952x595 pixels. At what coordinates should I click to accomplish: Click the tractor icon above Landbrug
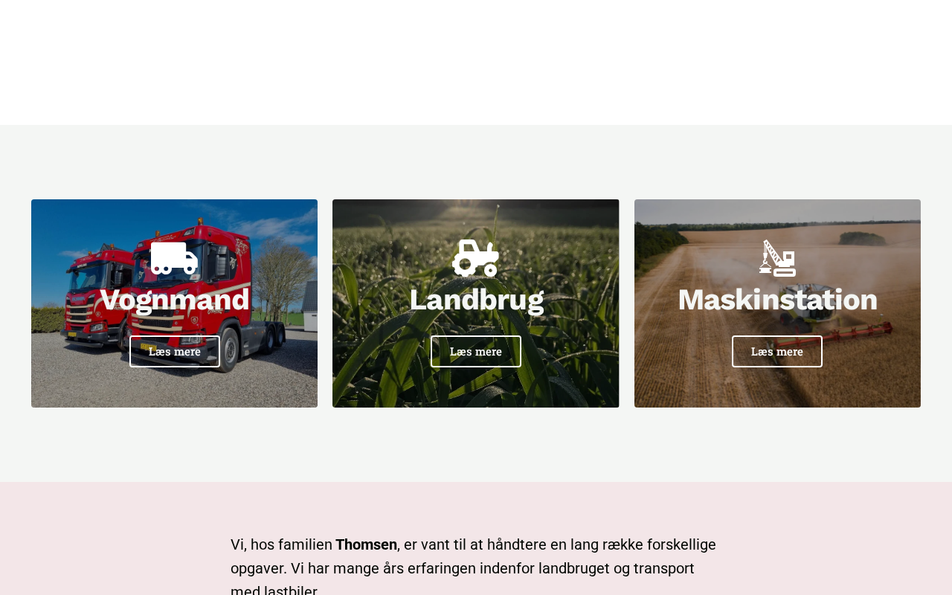(x=476, y=258)
